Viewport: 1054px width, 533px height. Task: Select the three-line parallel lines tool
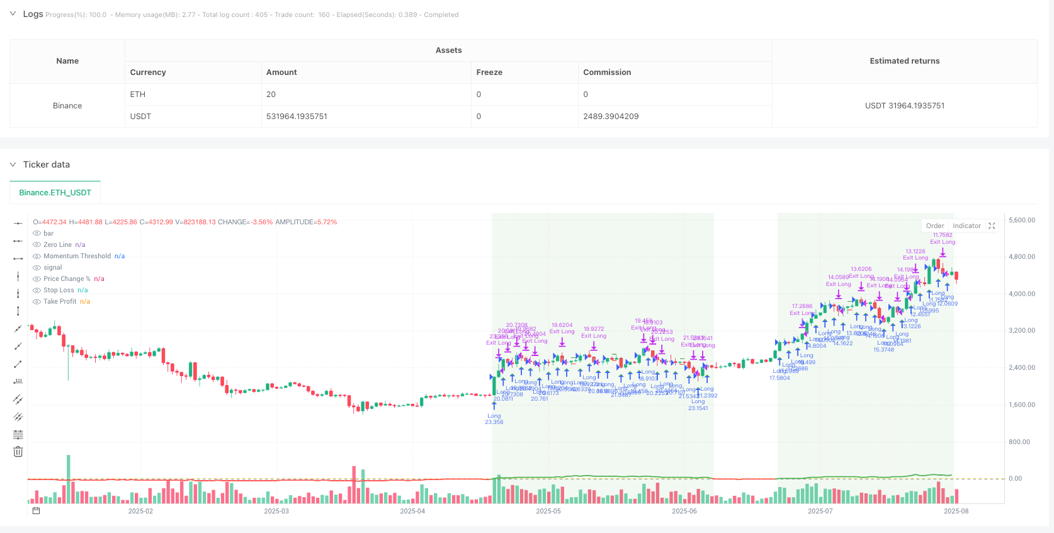[x=18, y=417]
